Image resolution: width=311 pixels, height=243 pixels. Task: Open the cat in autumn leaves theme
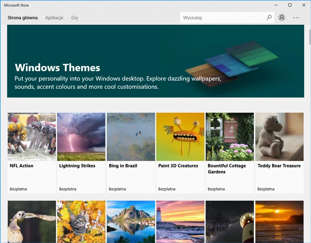(81, 221)
